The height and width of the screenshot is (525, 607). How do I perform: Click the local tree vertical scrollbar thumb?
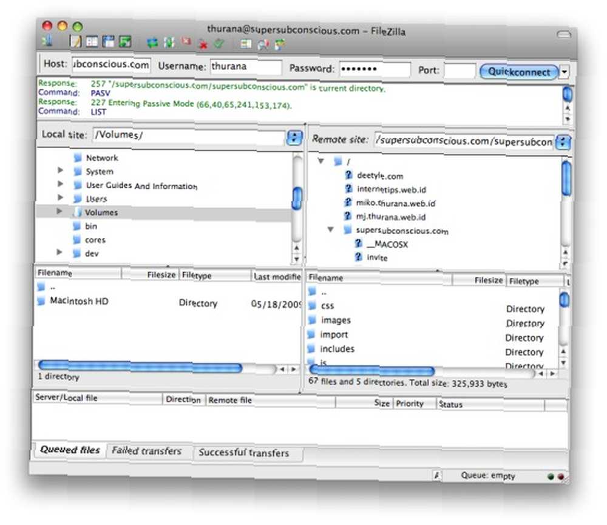click(297, 198)
